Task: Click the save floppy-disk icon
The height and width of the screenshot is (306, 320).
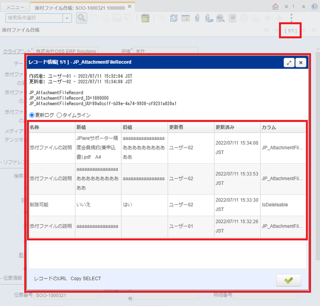Action: point(117,18)
